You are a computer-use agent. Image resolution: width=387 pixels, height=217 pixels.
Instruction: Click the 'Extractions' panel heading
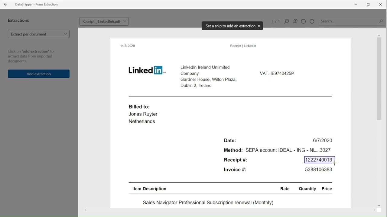click(x=18, y=20)
